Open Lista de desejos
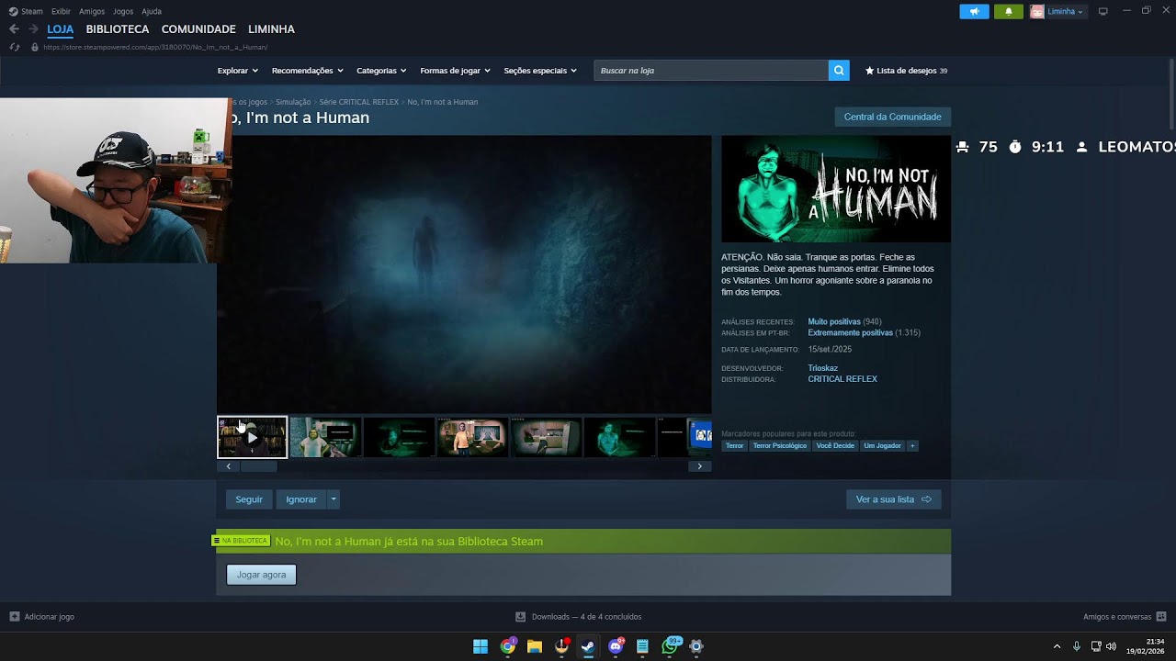 906,71
